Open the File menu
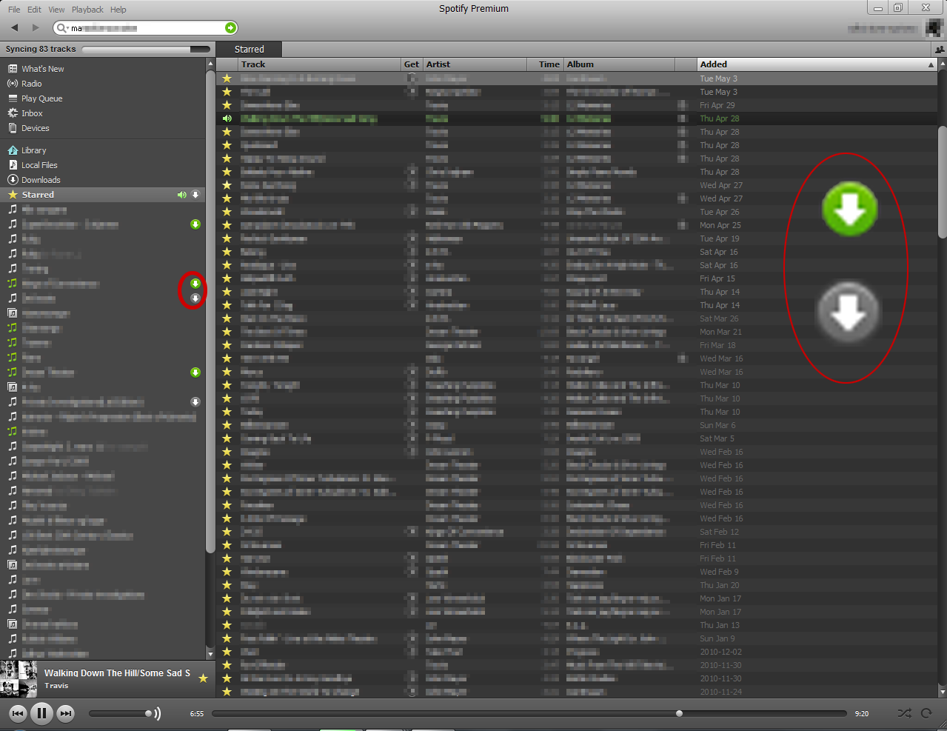947x731 pixels. click(x=14, y=10)
